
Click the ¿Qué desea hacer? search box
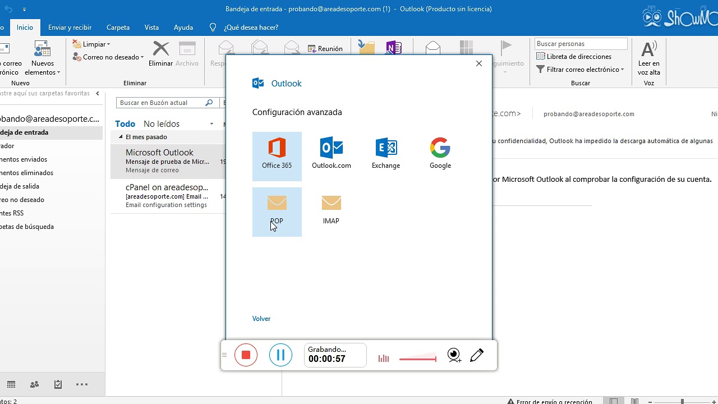pos(251,27)
